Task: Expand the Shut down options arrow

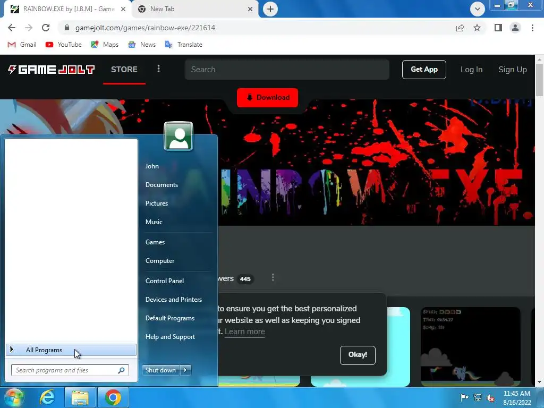Action: pos(185,370)
